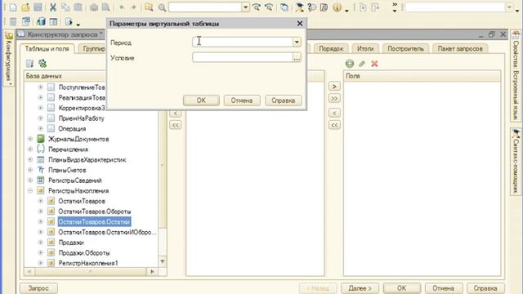Image resolution: width=523 pixels, height=294 pixels.
Task: Click into the Условие input field
Action: [x=243, y=57]
